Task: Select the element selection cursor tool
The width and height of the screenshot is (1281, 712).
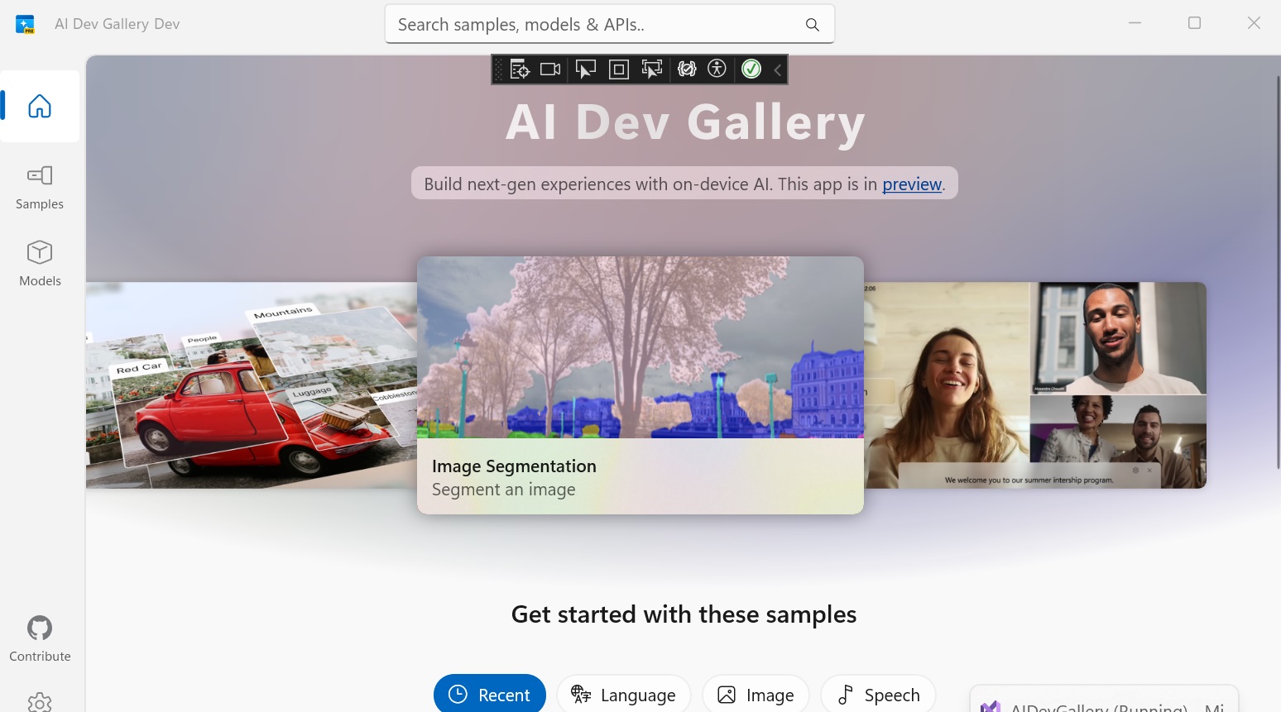Action: pyautogui.click(x=585, y=69)
